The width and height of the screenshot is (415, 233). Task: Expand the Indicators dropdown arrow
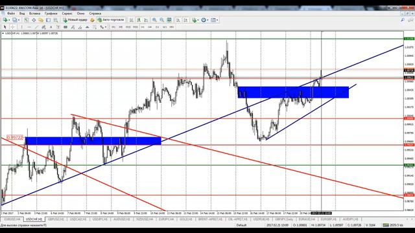tap(198, 20)
